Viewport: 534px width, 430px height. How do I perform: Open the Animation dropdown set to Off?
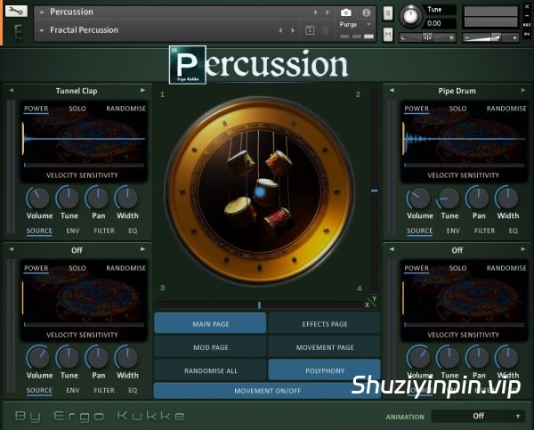pos(478,416)
